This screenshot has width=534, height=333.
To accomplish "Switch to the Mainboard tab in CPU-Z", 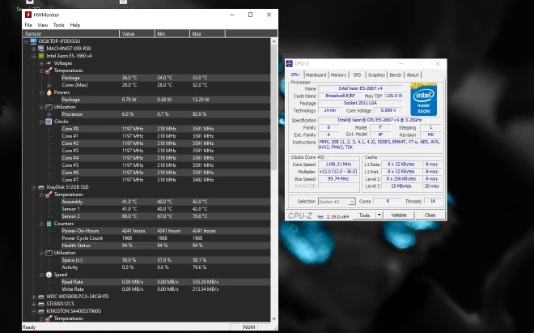I will coord(316,75).
